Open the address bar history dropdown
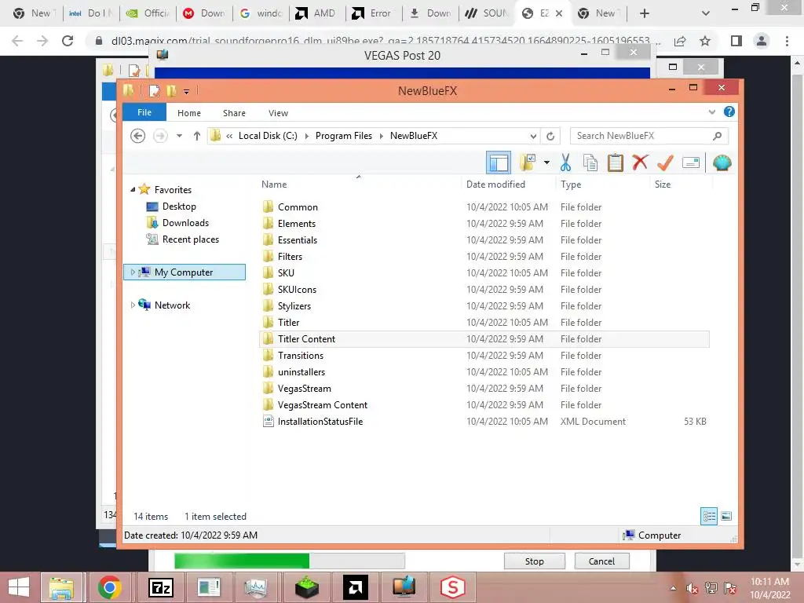 point(533,136)
